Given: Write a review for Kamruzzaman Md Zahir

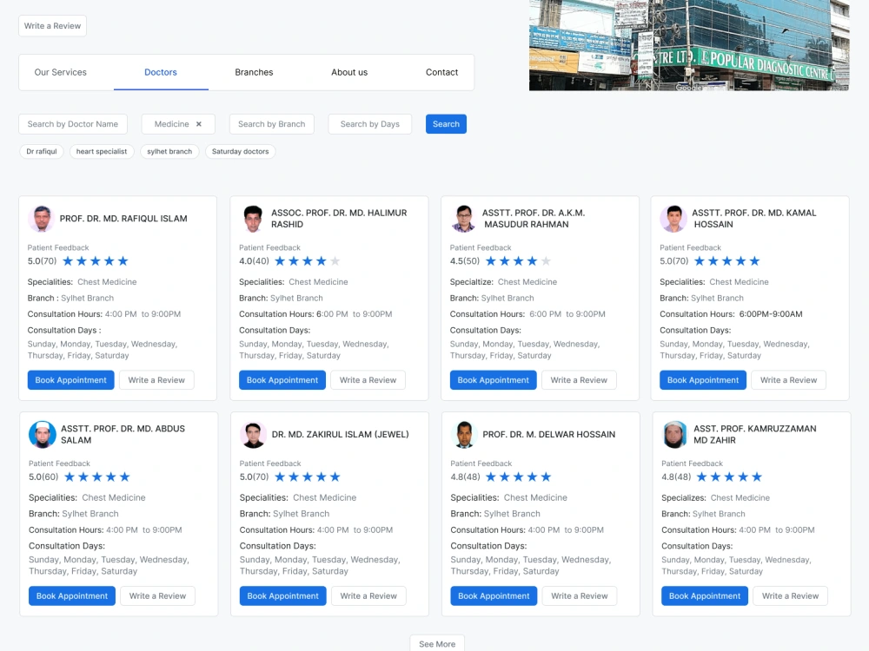Looking at the screenshot, I should click(790, 595).
